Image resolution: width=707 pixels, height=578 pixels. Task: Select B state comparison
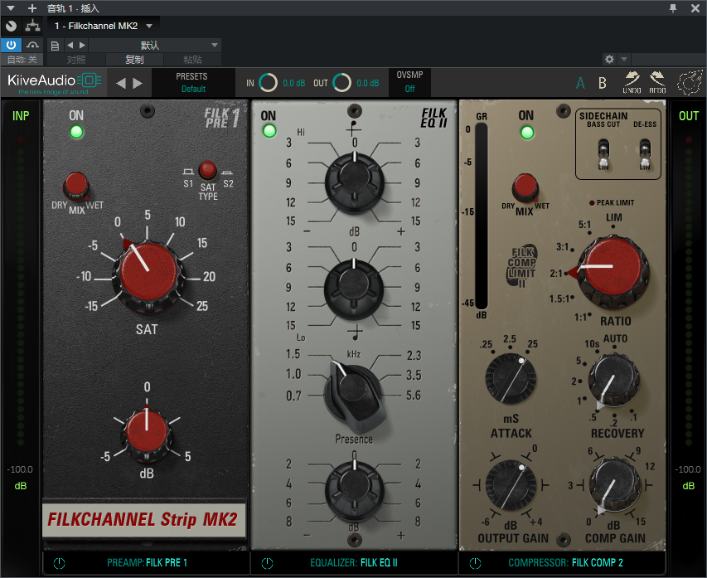click(602, 83)
